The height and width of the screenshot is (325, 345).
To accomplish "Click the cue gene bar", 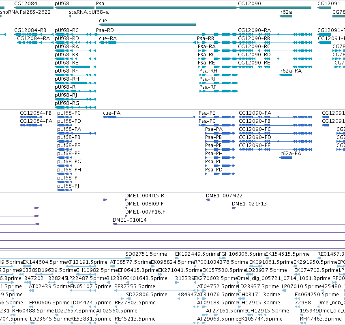I will point(148,25).
